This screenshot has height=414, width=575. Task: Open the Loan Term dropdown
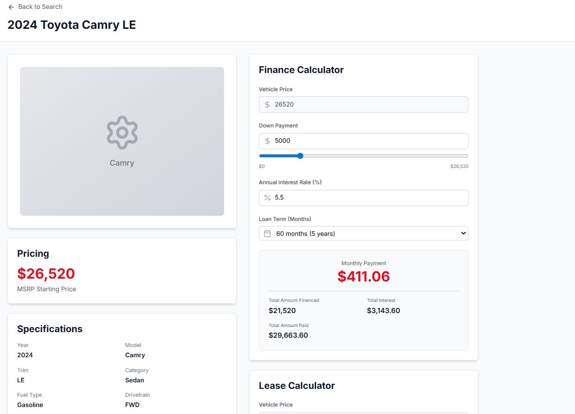pyautogui.click(x=364, y=234)
